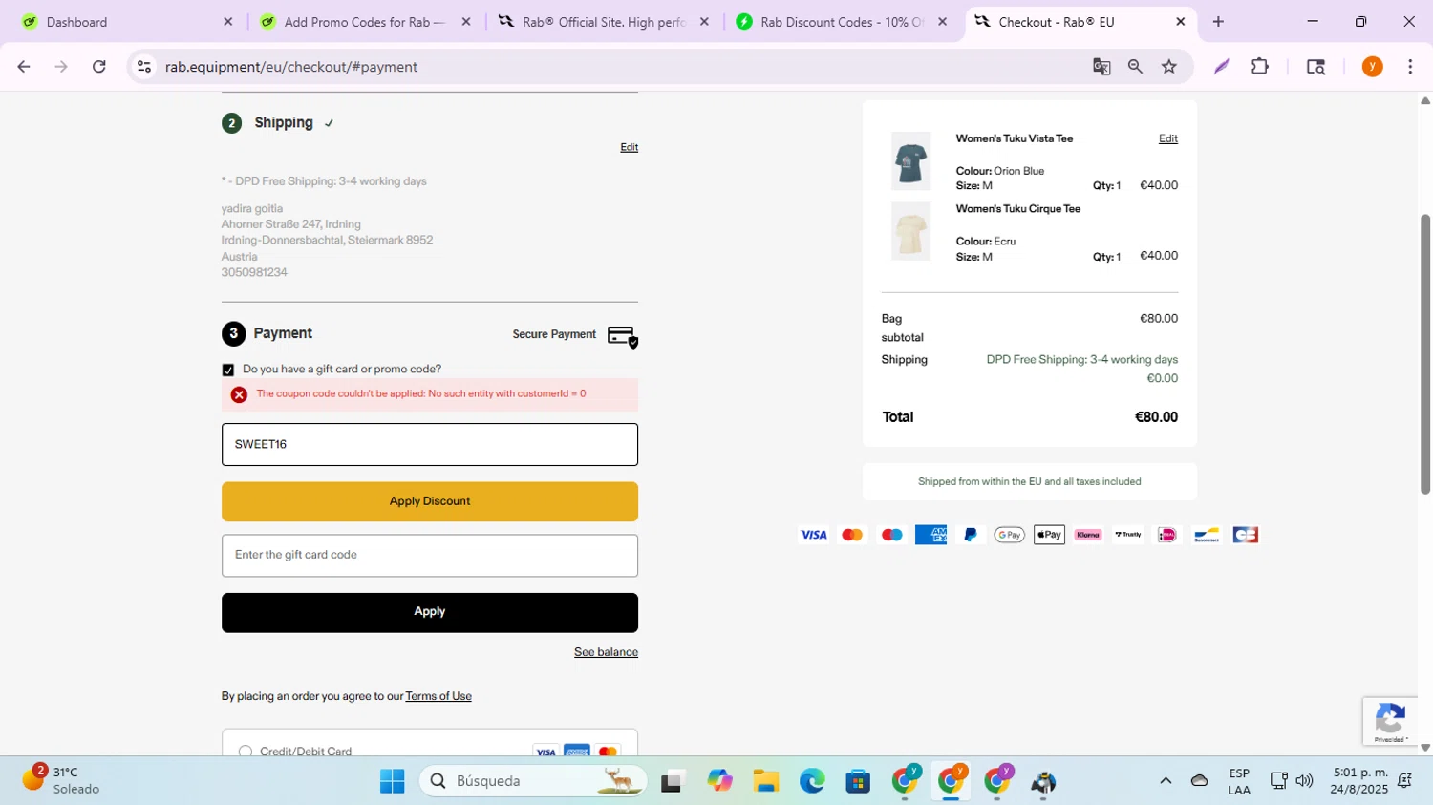Click the reCAPTCHA badge
Image resolution: width=1433 pixels, height=805 pixels.
click(x=1390, y=721)
